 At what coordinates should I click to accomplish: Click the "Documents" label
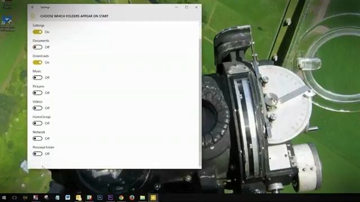(41, 40)
